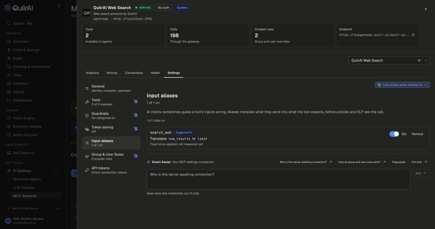435x229 pixels.
Task: Click the policy icon beside Token saving
Action: 136,129
